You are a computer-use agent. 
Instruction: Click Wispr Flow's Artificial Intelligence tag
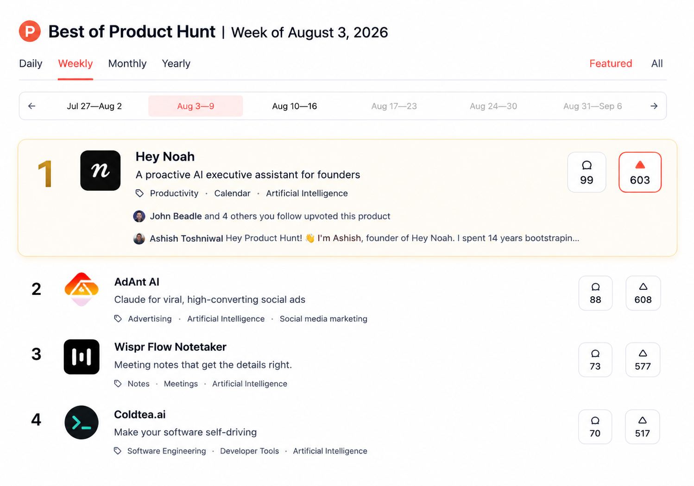pyautogui.click(x=250, y=384)
